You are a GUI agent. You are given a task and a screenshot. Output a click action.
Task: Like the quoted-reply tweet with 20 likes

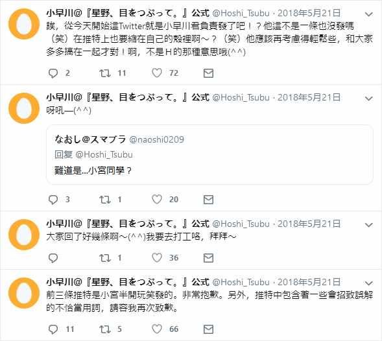pyautogui.click(x=157, y=199)
